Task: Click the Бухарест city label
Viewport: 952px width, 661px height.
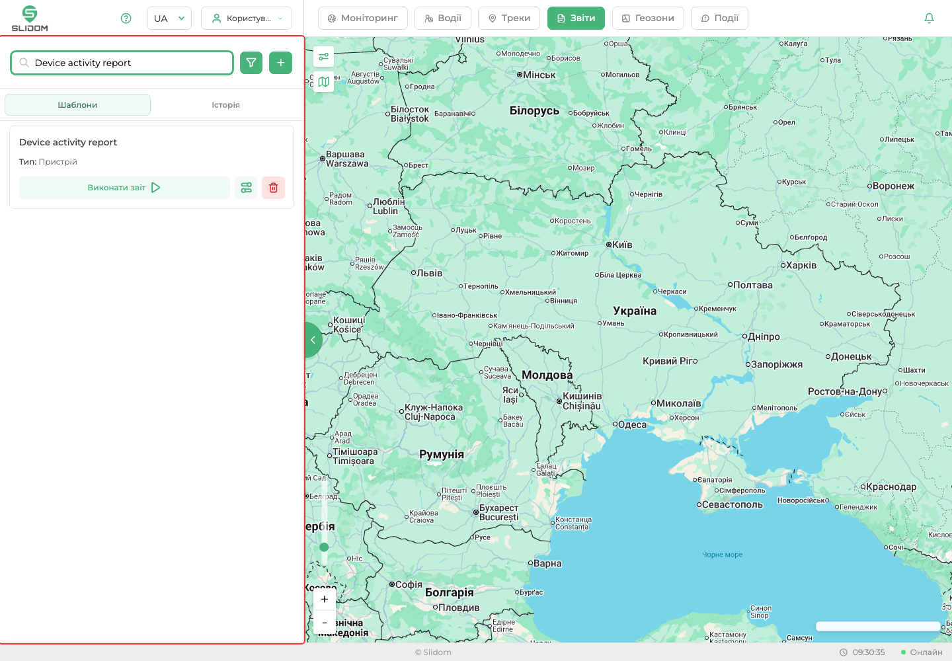Action: [499, 508]
